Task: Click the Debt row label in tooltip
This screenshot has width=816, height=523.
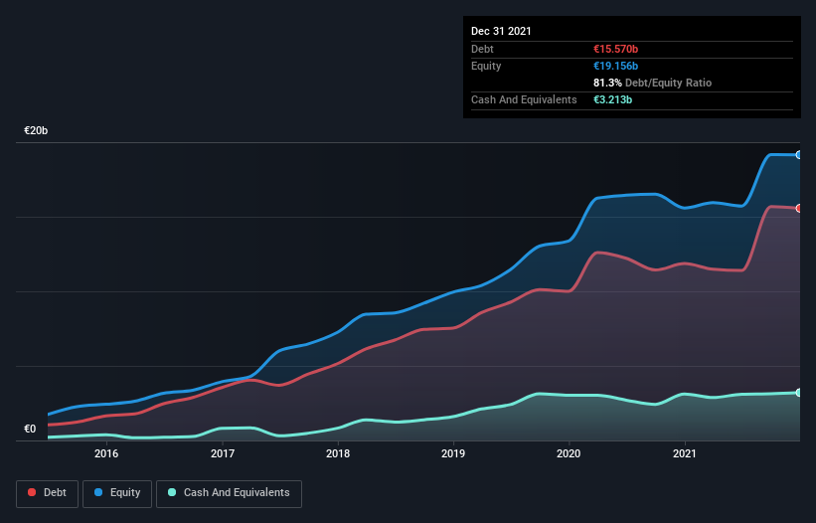Action: pos(482,49)
